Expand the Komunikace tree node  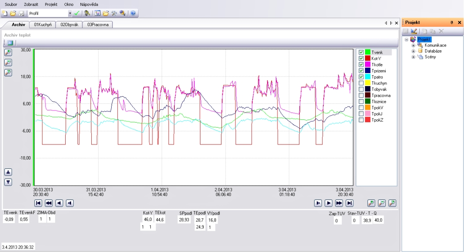(413, 45)
